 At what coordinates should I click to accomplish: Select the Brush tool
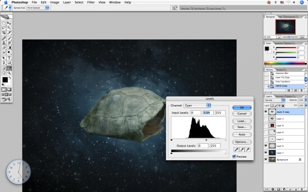[x=9, y=38]
